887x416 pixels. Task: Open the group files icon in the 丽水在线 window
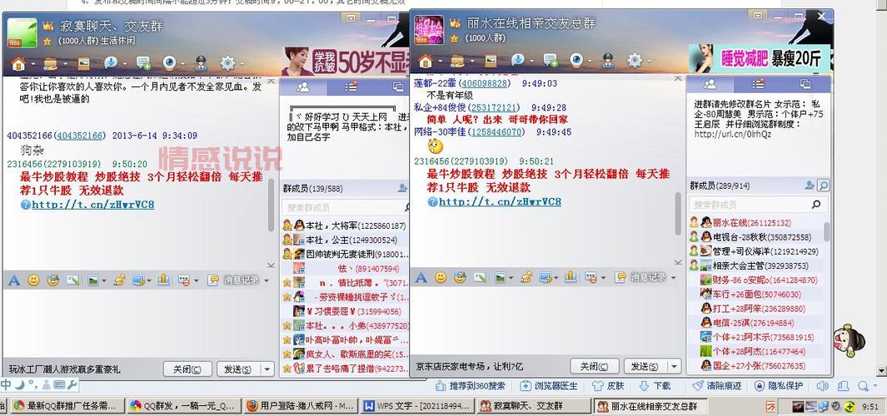point(457,61)
